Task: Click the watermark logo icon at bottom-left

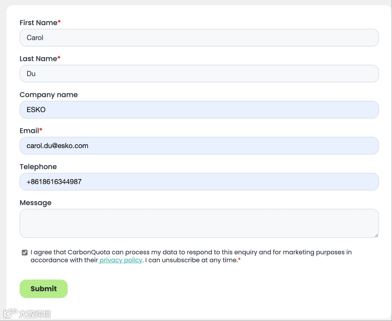Action: [10, 313]
